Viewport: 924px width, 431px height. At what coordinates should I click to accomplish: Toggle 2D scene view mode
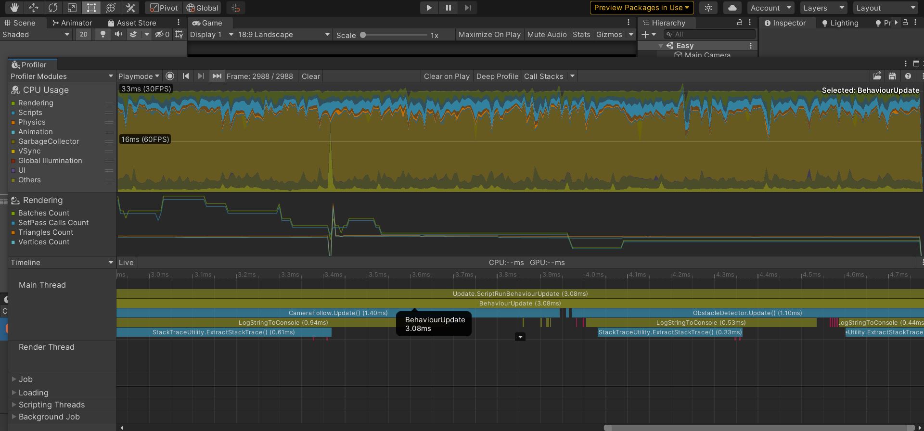84,34
